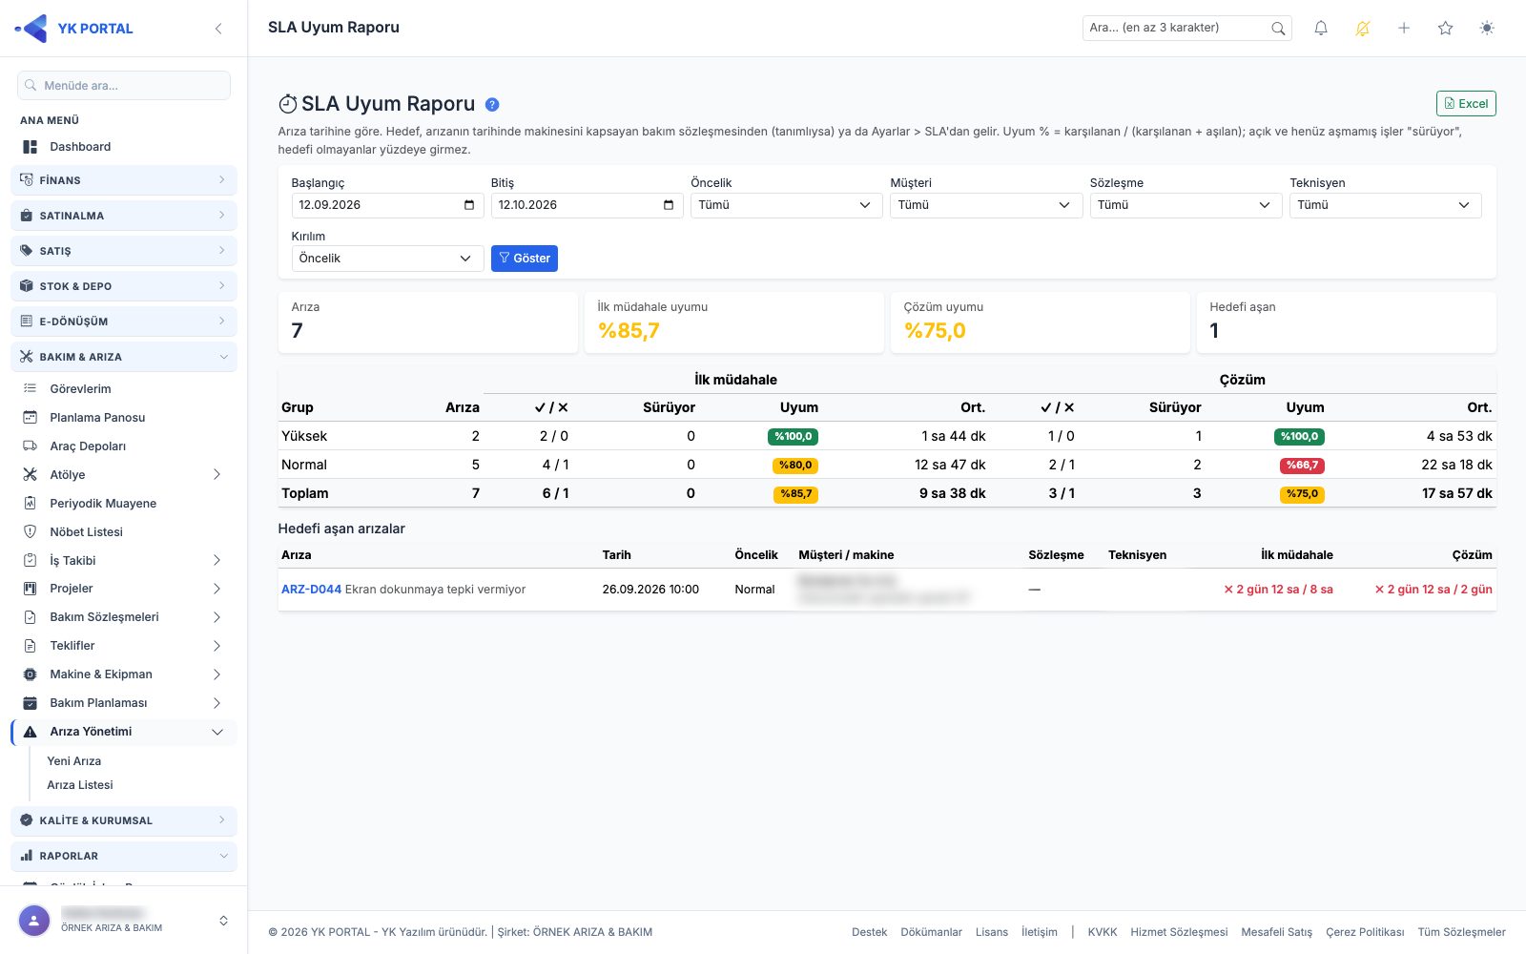Open the Teknisyen filter dropdown
Screen dimensions: 1526x954
point(1385,205)
